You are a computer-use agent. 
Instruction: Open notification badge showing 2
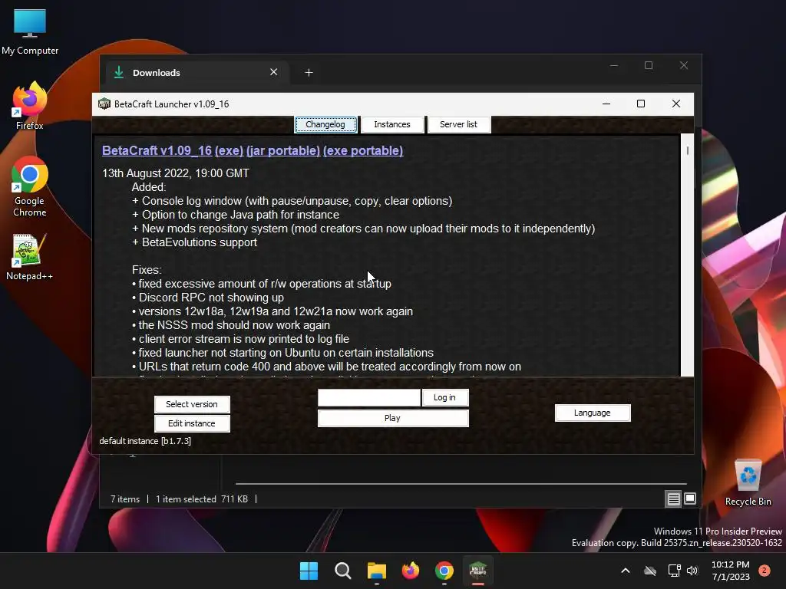765,571
